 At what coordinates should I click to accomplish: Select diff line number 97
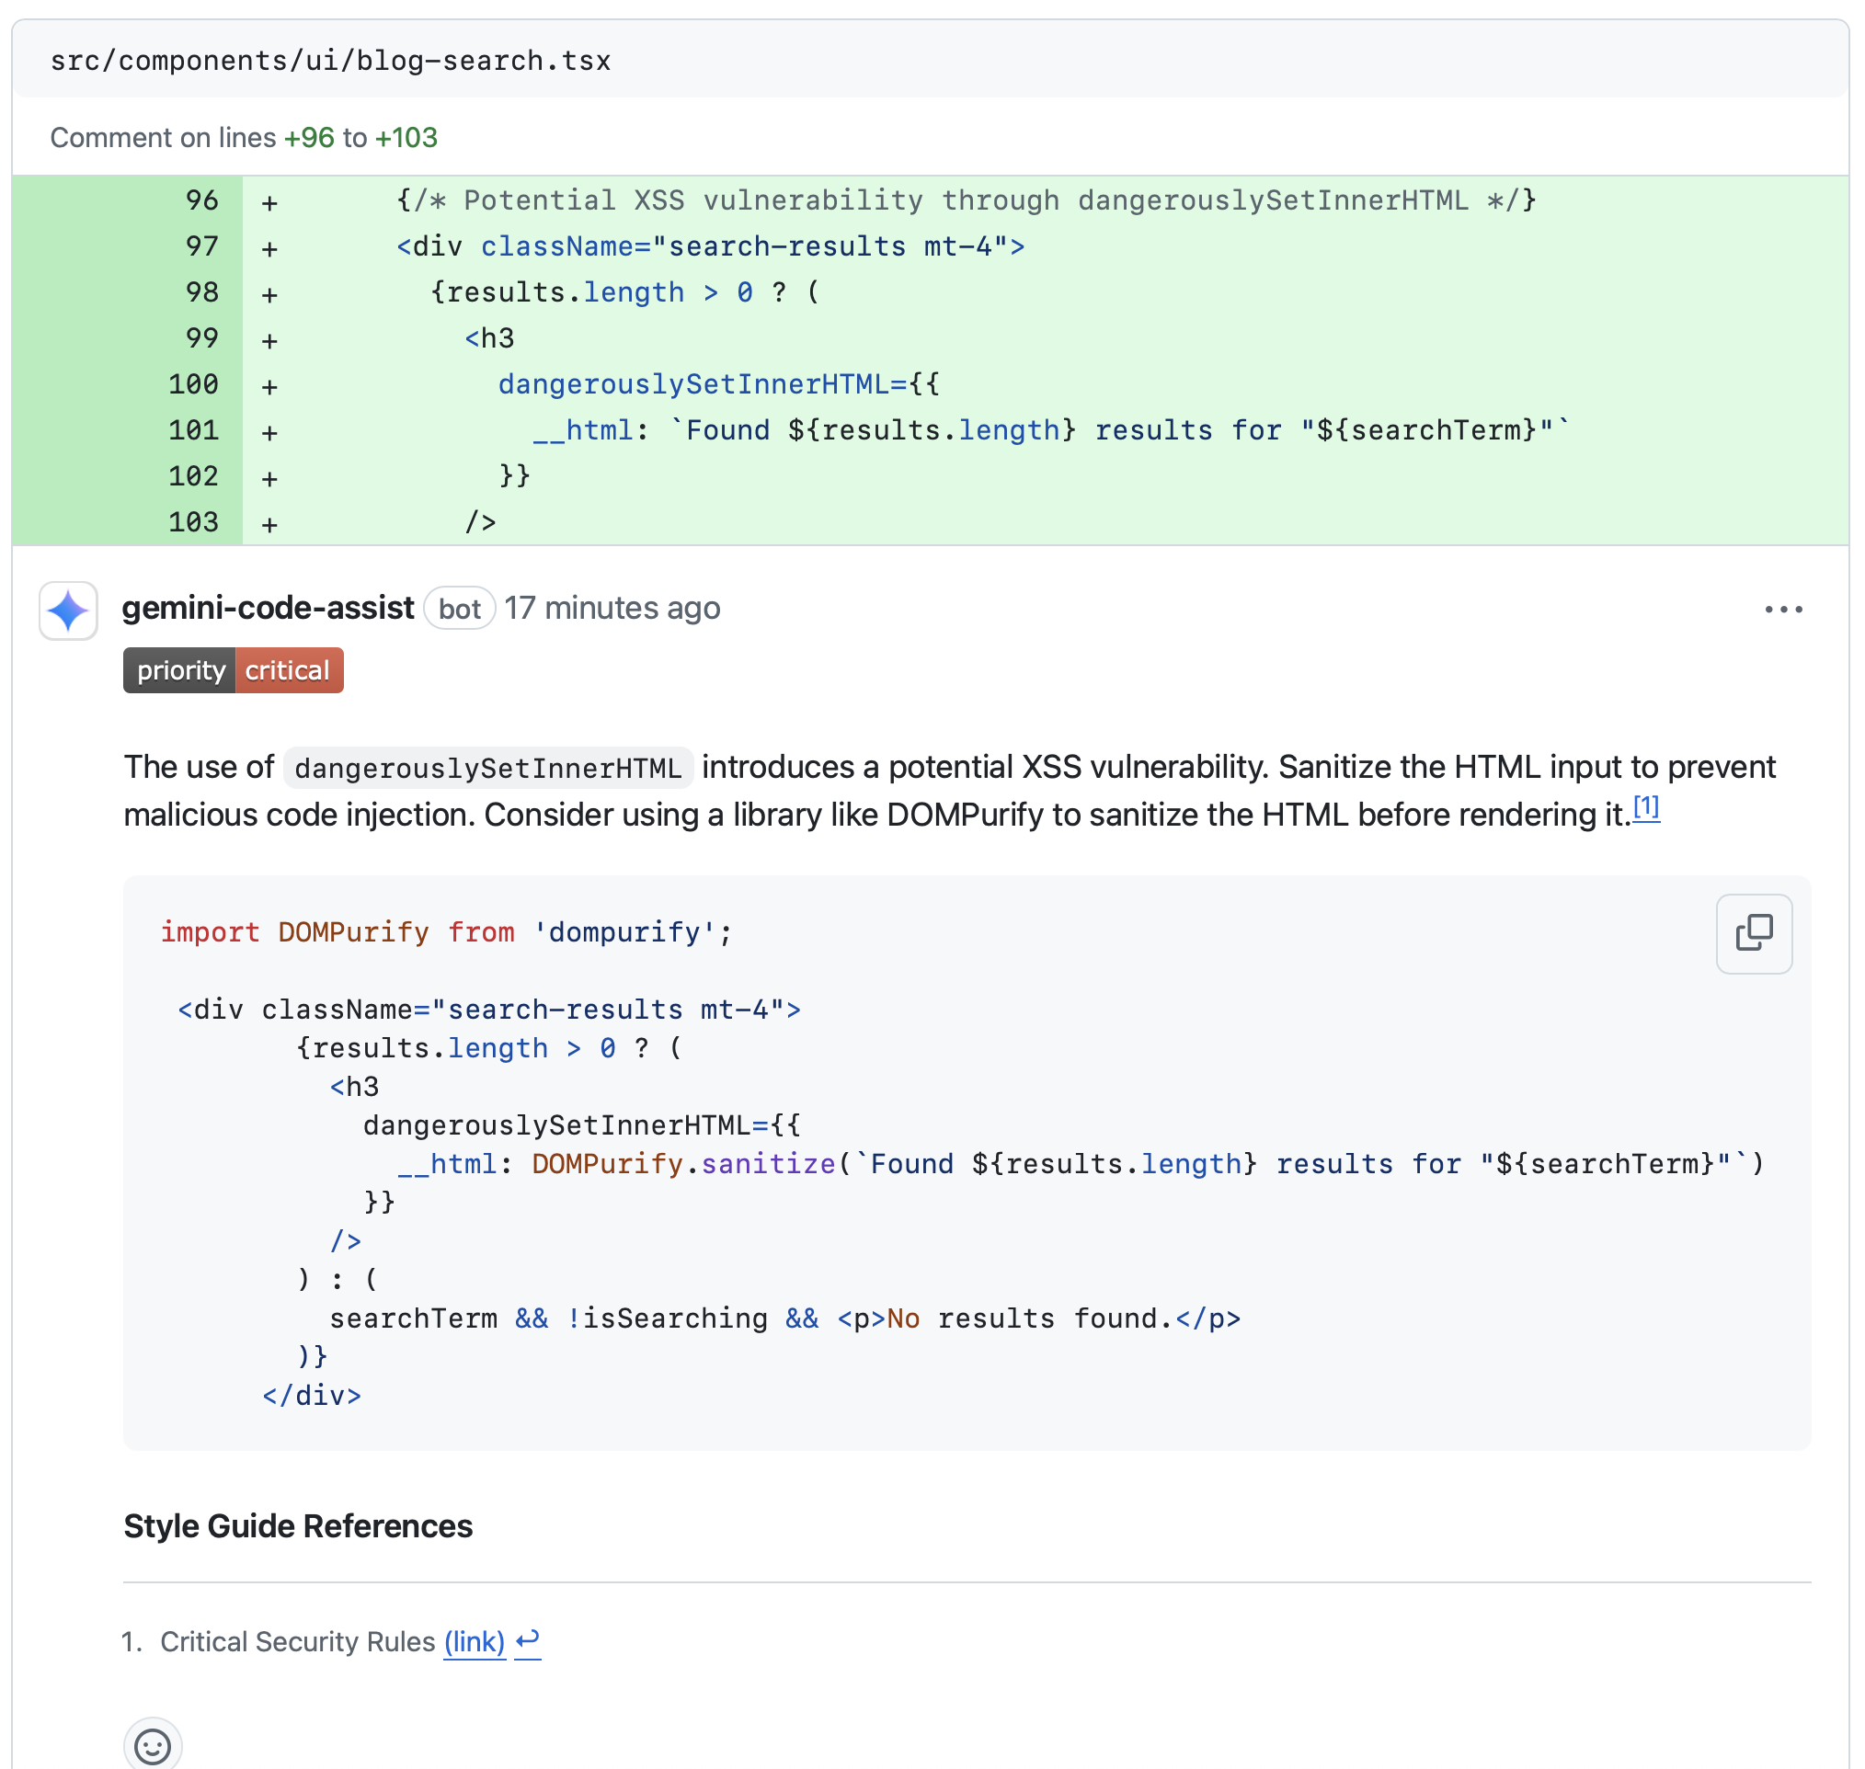[202, 246]
